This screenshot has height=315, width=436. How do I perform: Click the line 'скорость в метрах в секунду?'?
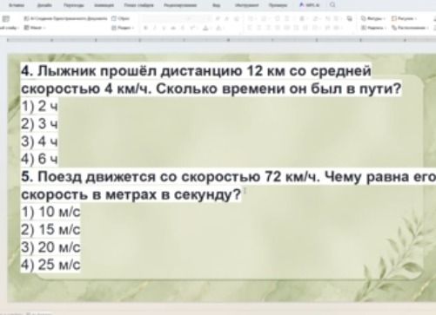pyautogui.click(x=131, y=194)
